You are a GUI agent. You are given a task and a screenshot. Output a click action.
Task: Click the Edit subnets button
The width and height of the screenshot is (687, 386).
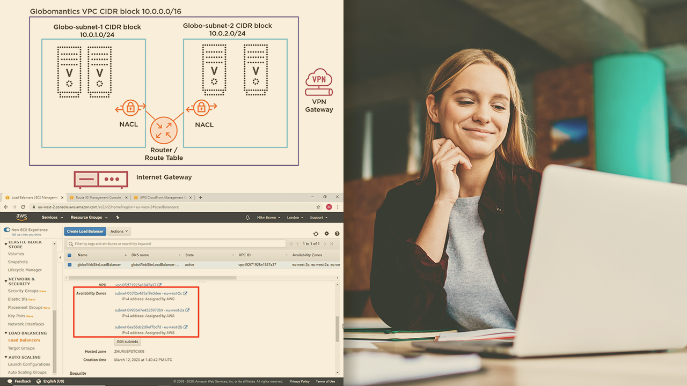pos(128,342)
